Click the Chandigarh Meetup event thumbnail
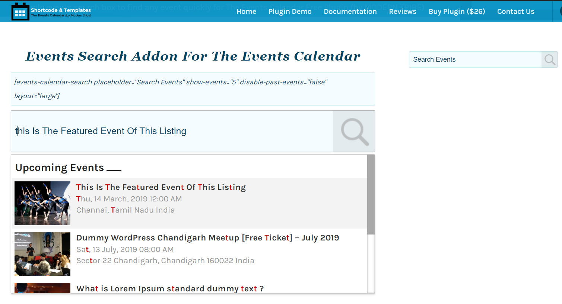The image size is (562, 304). [x=42, y=254]
